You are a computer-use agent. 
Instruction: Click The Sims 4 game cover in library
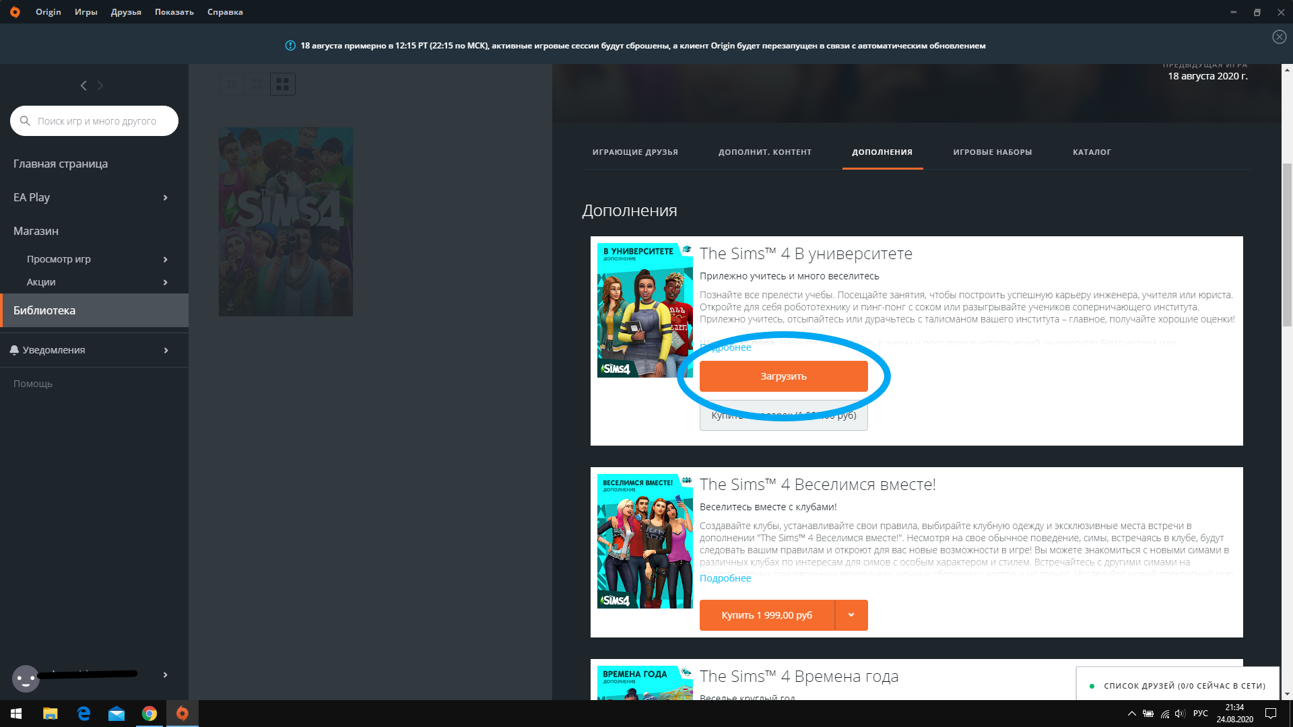point(286,222)
